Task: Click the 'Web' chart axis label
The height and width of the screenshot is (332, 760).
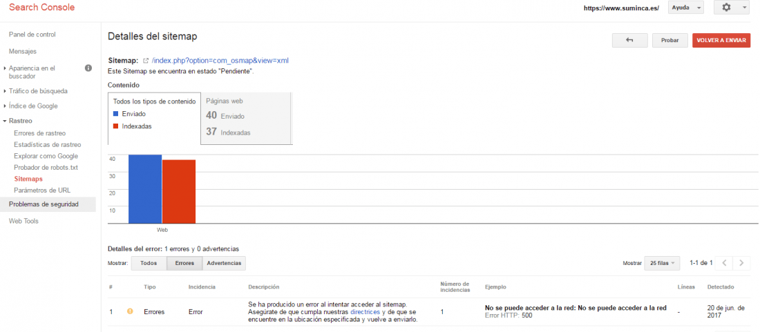Action: tap(162, 230)
